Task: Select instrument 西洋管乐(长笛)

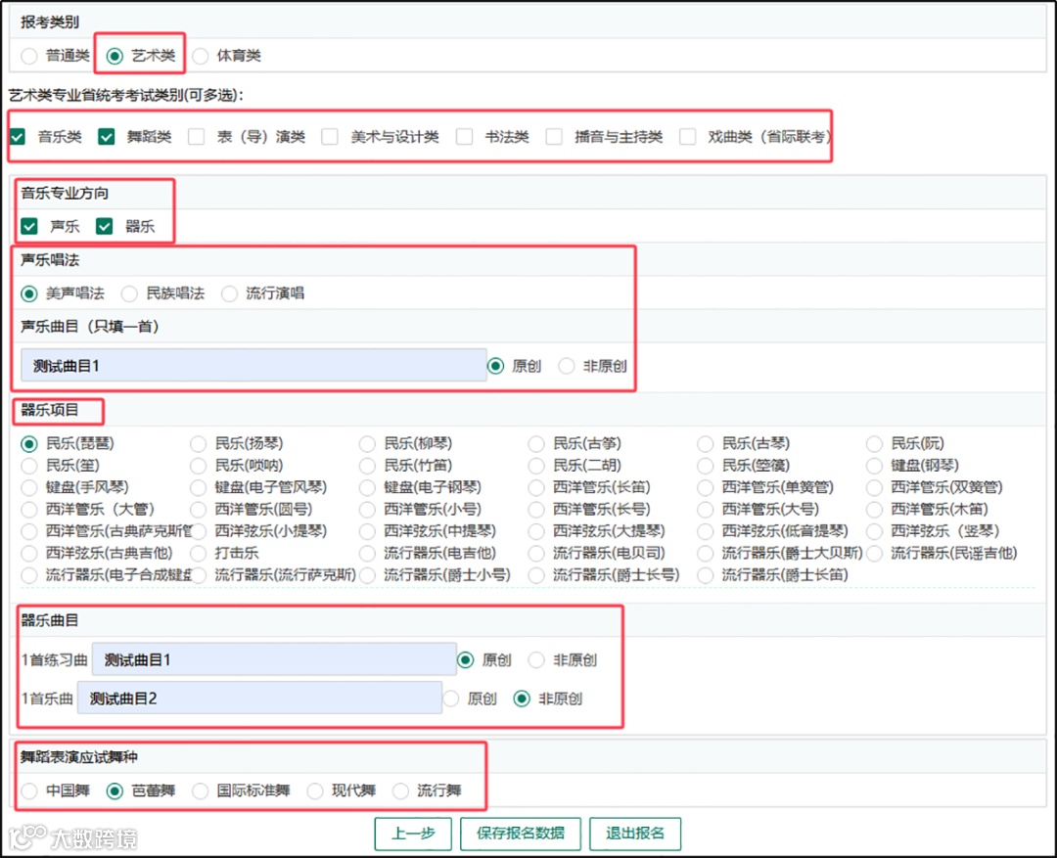Action: point(536,487)
